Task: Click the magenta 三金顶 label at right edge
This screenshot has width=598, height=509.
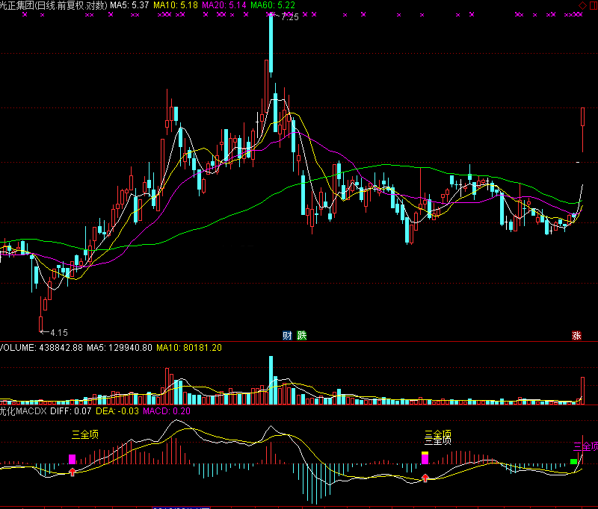Action: (585, 446)
